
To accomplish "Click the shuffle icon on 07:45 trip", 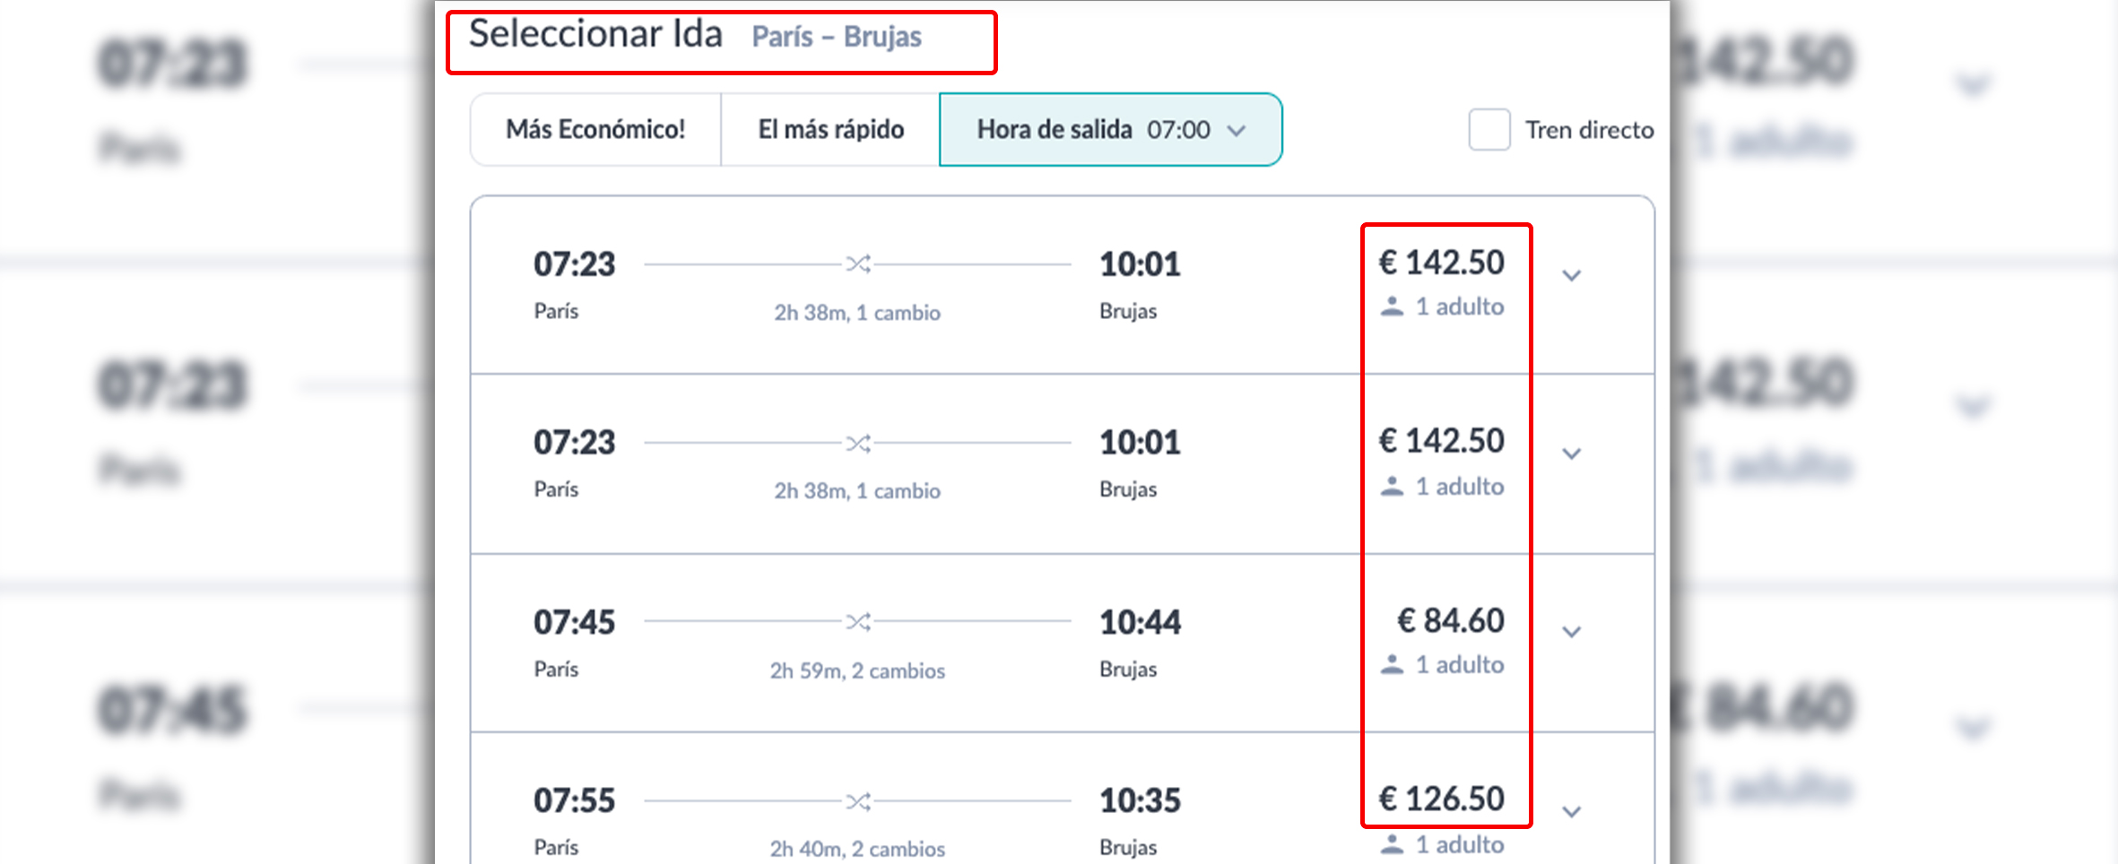I will click(x=858, y=622).
